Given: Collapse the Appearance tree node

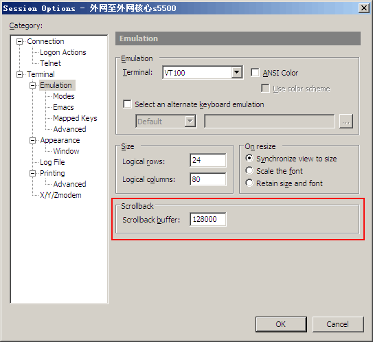Looking at the screenshot, I should 32,140.
